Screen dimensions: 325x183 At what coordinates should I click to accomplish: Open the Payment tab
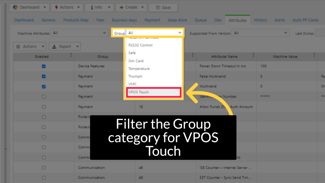point(152,20)
